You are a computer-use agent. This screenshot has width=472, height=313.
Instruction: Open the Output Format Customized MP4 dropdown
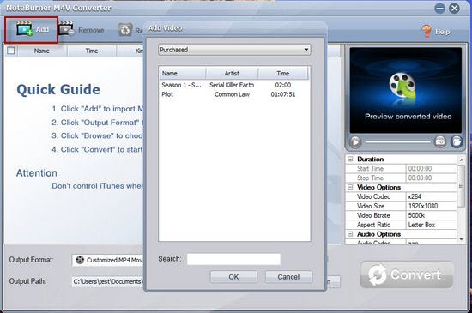point(108,260)
